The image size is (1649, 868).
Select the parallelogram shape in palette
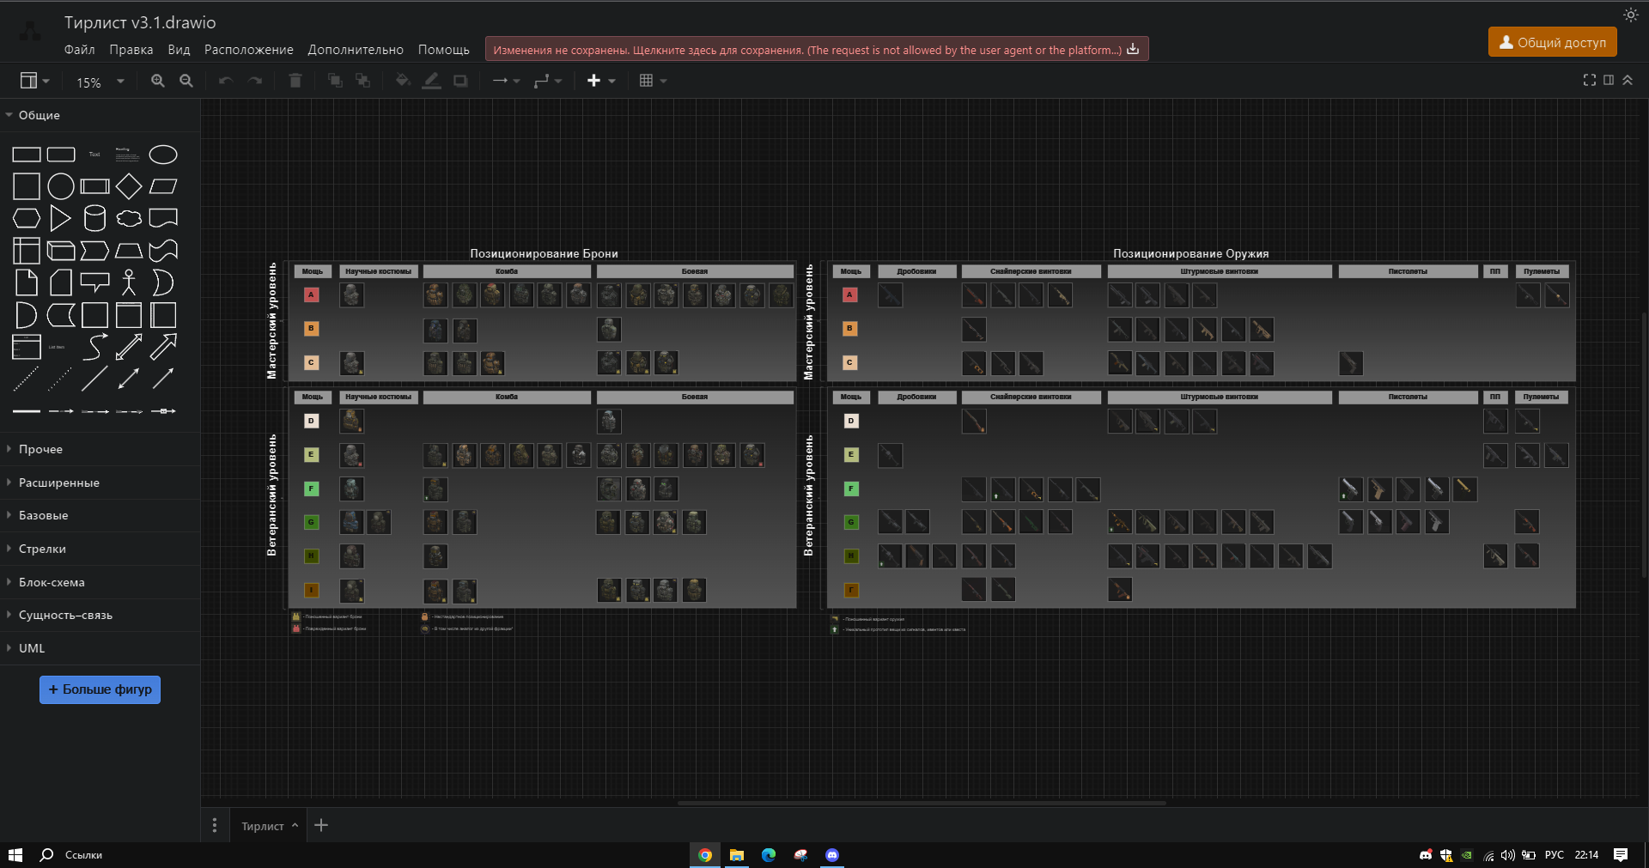coord(163,186)
